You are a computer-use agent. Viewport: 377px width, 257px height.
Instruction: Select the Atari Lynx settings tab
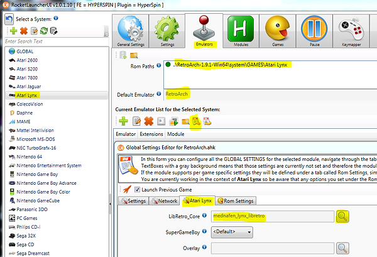(198, 200)
